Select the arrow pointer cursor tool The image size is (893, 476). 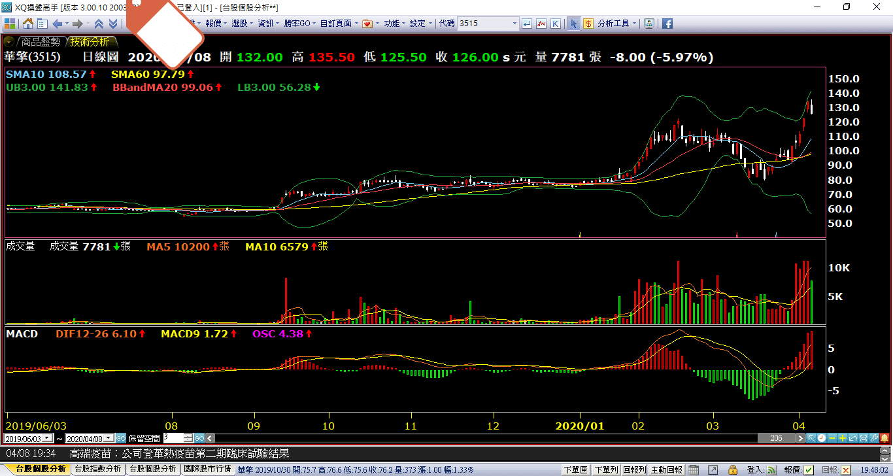[573, 24]
